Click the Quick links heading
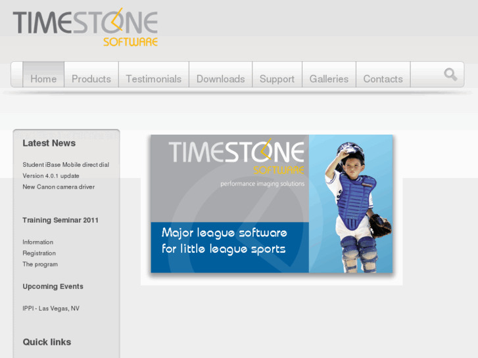Image resolution: width=478 pixels, height=358 pixels. [47, 342]
